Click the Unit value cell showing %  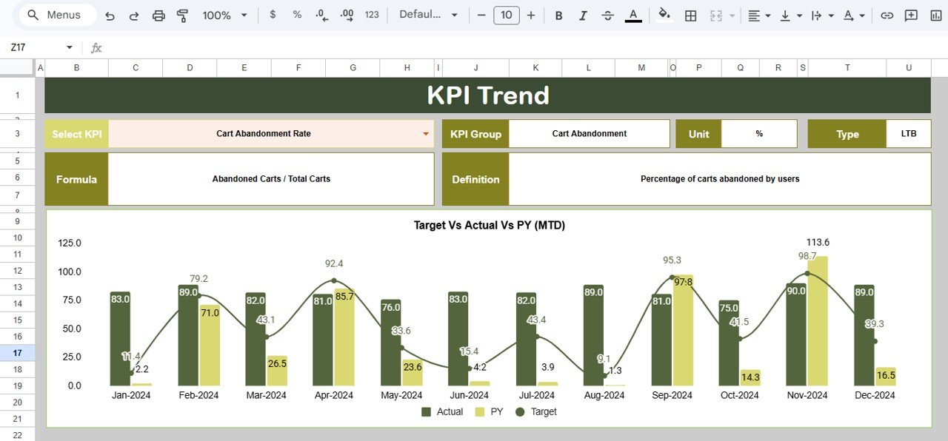(x=759, y=134)
